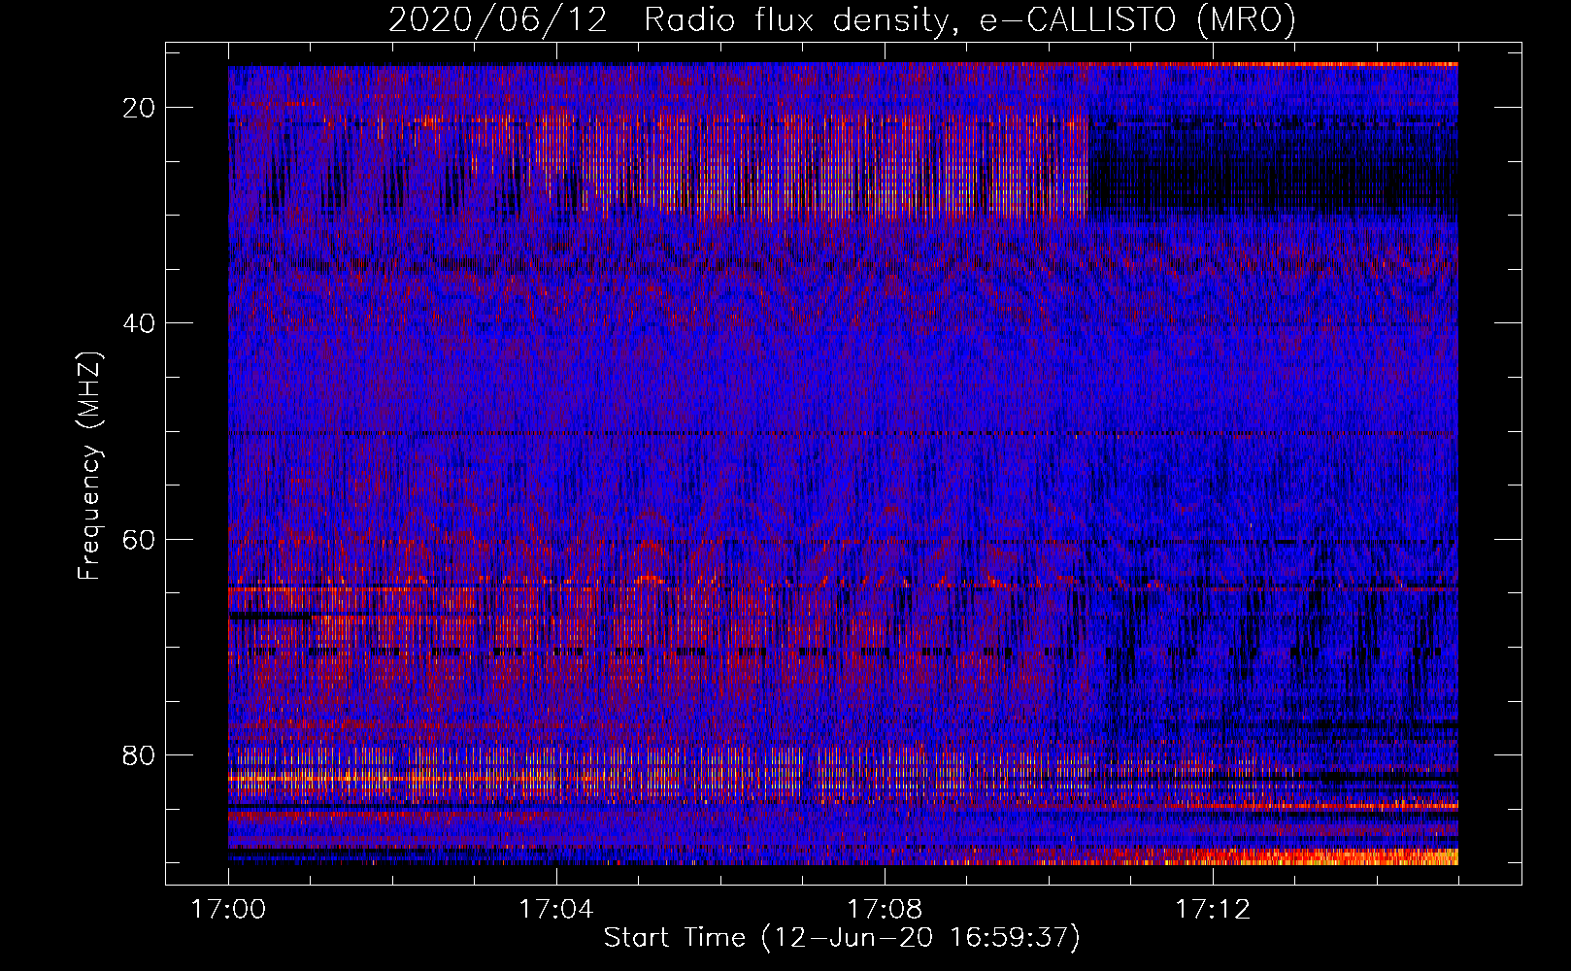This screenshot has height=971, width=1571.
Task: Click the 17:12 time tick label
Action: tap(1213, 910)
